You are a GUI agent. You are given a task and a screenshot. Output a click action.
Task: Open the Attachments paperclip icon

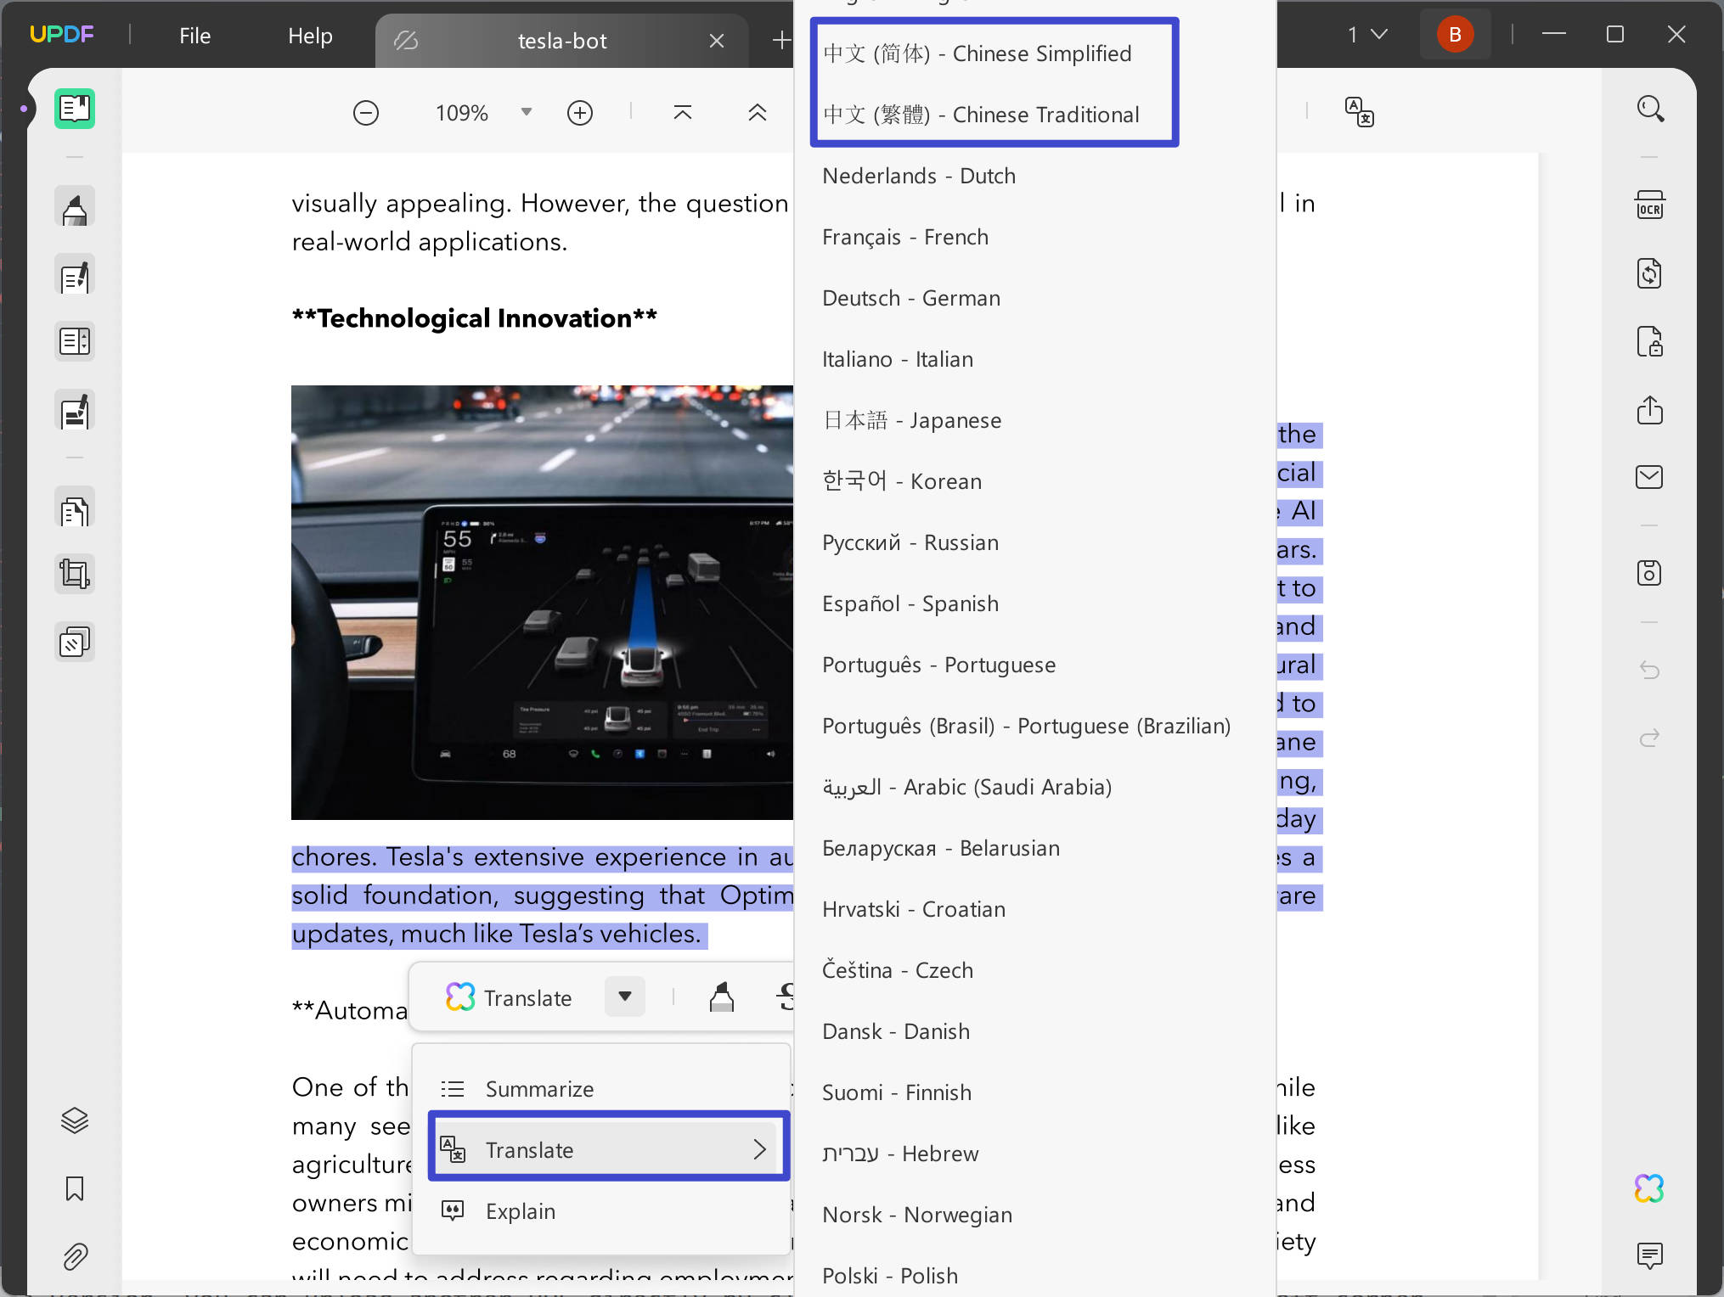(75, 1256)
